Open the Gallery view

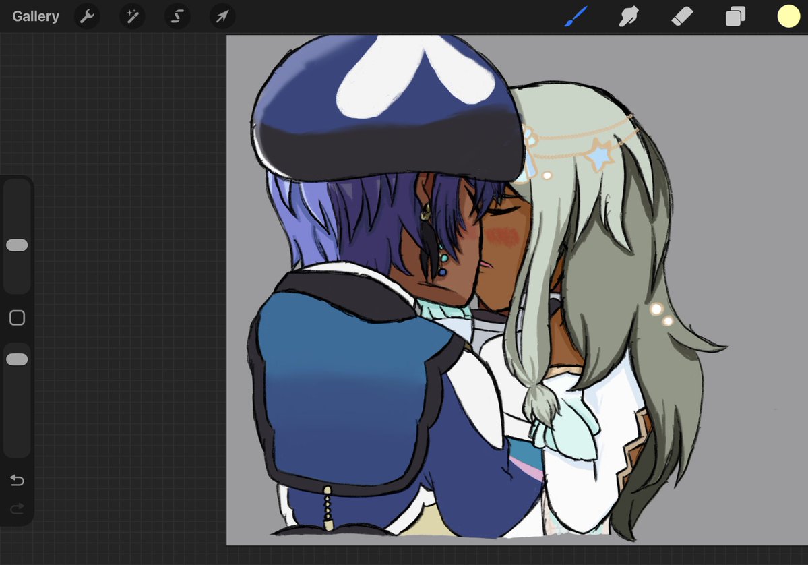point(36,16)
